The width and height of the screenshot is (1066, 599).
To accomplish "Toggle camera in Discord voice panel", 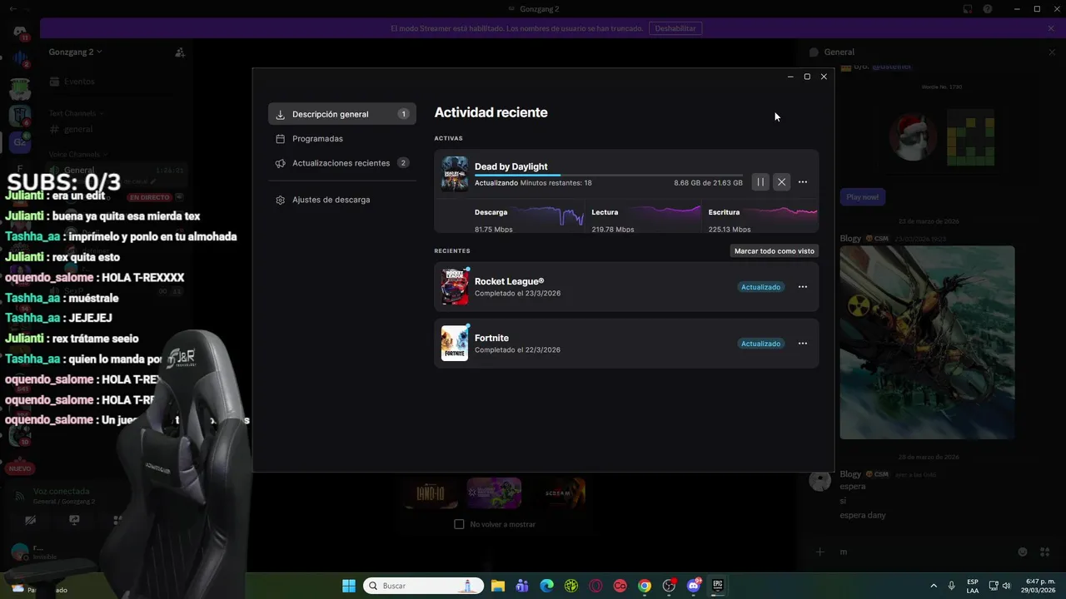I will [31, 520].
